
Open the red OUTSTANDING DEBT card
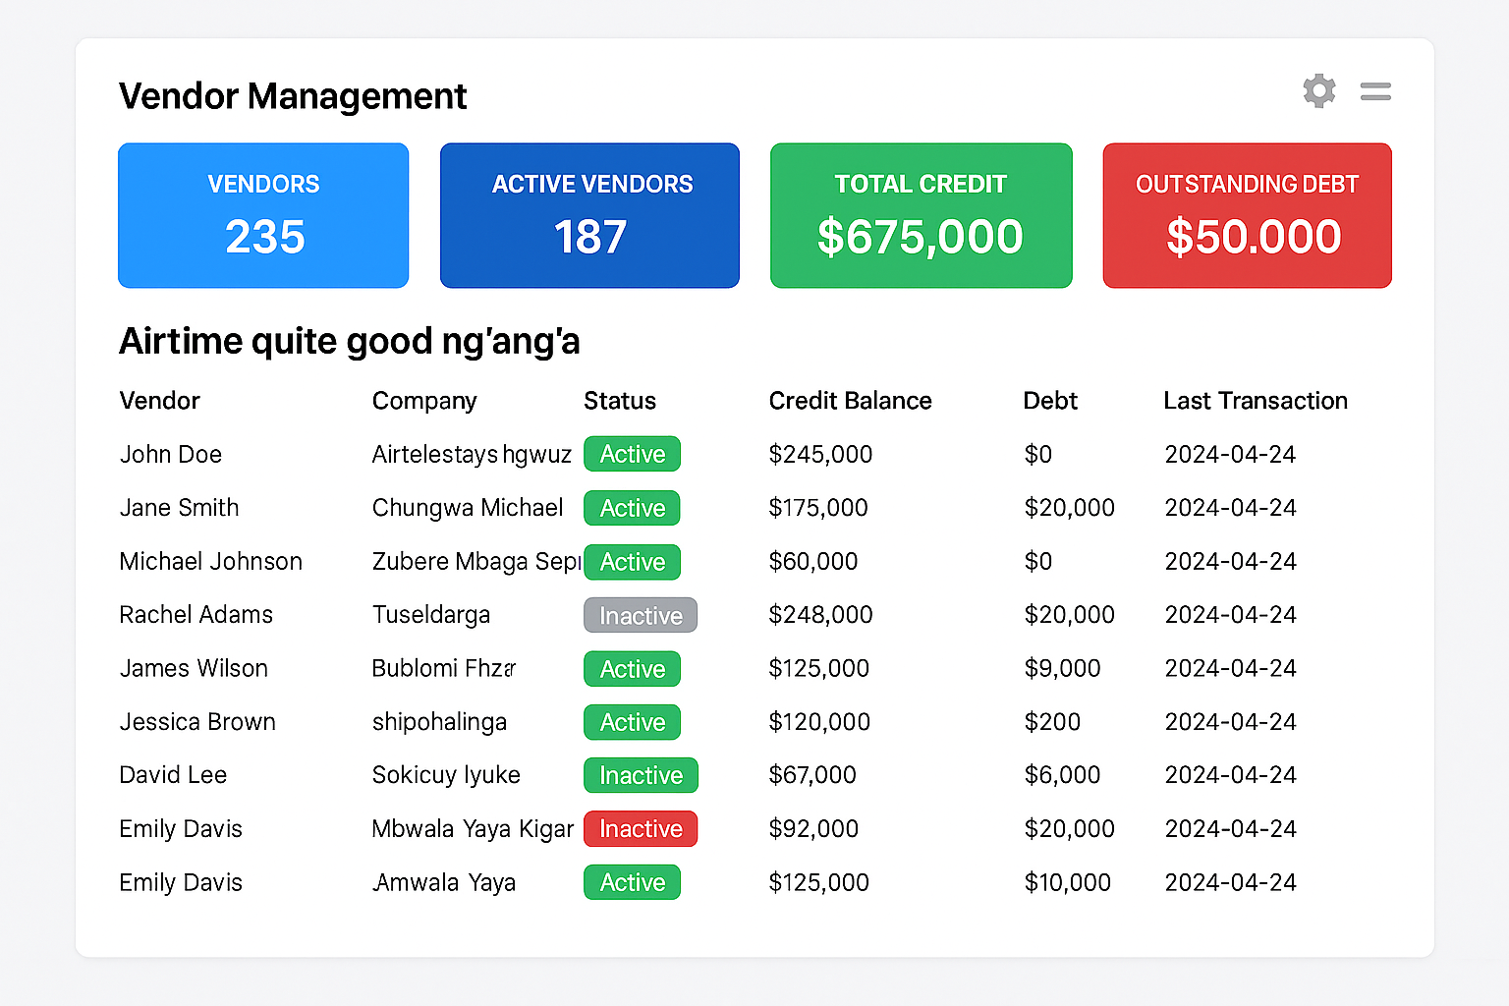(1247, 215)
